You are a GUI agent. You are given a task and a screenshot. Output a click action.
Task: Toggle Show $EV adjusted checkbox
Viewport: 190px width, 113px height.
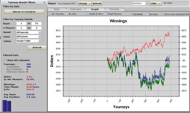click(5, 60)
